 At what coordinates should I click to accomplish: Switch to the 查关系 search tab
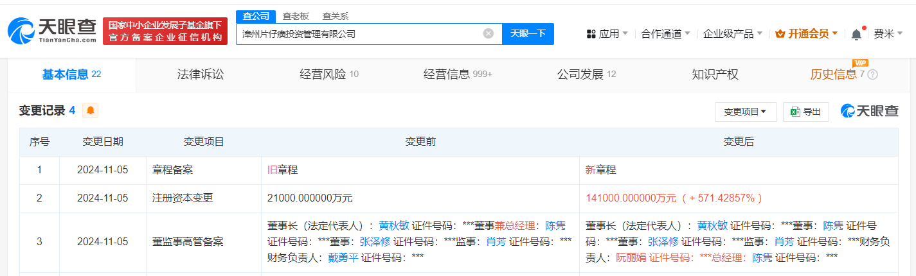point(336,16)
